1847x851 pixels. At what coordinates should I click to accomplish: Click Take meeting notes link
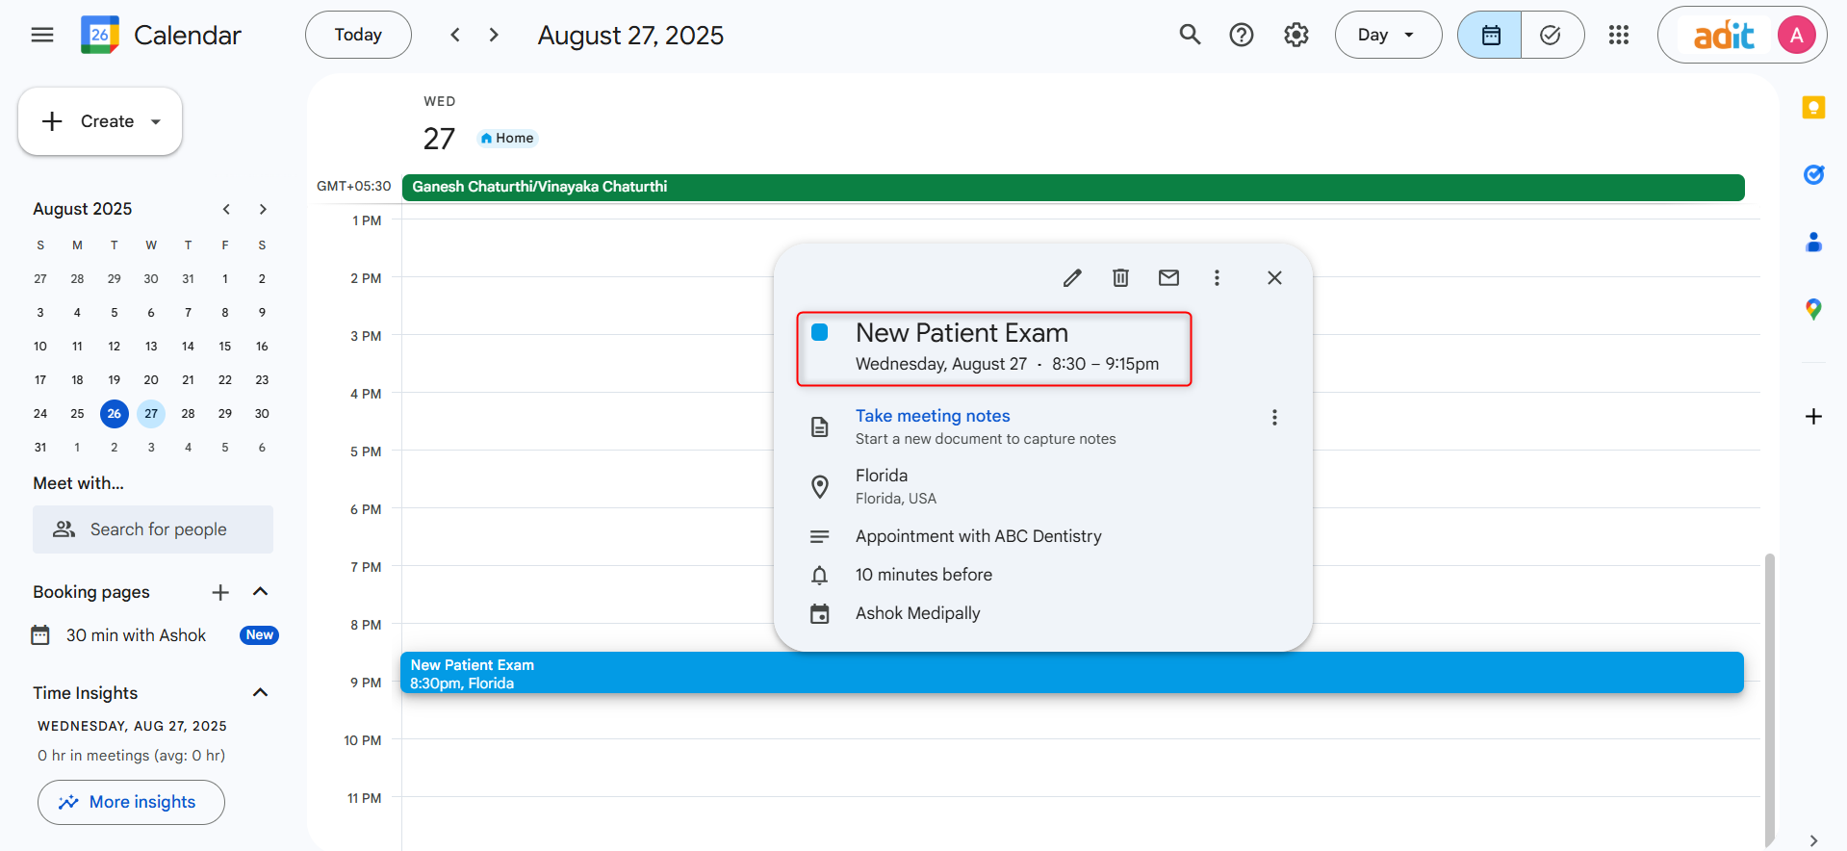932,416
